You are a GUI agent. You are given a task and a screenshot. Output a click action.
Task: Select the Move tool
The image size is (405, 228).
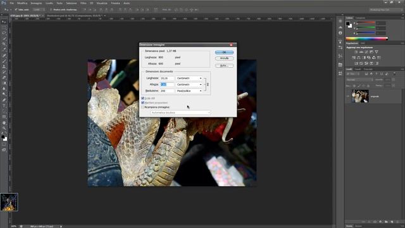[x=4, y=22]
